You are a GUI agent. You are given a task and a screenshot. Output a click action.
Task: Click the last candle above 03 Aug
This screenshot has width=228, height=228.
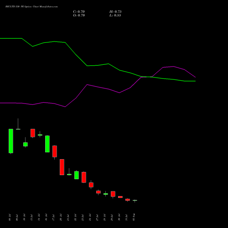(135, 200)
